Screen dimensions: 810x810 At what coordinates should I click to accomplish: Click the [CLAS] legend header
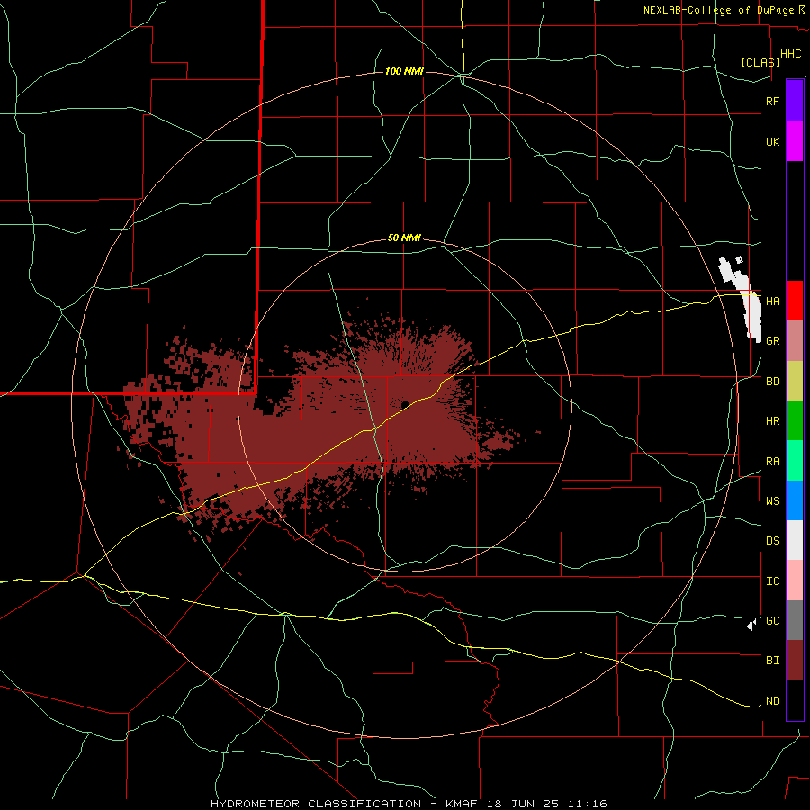(x=760, y=62)
